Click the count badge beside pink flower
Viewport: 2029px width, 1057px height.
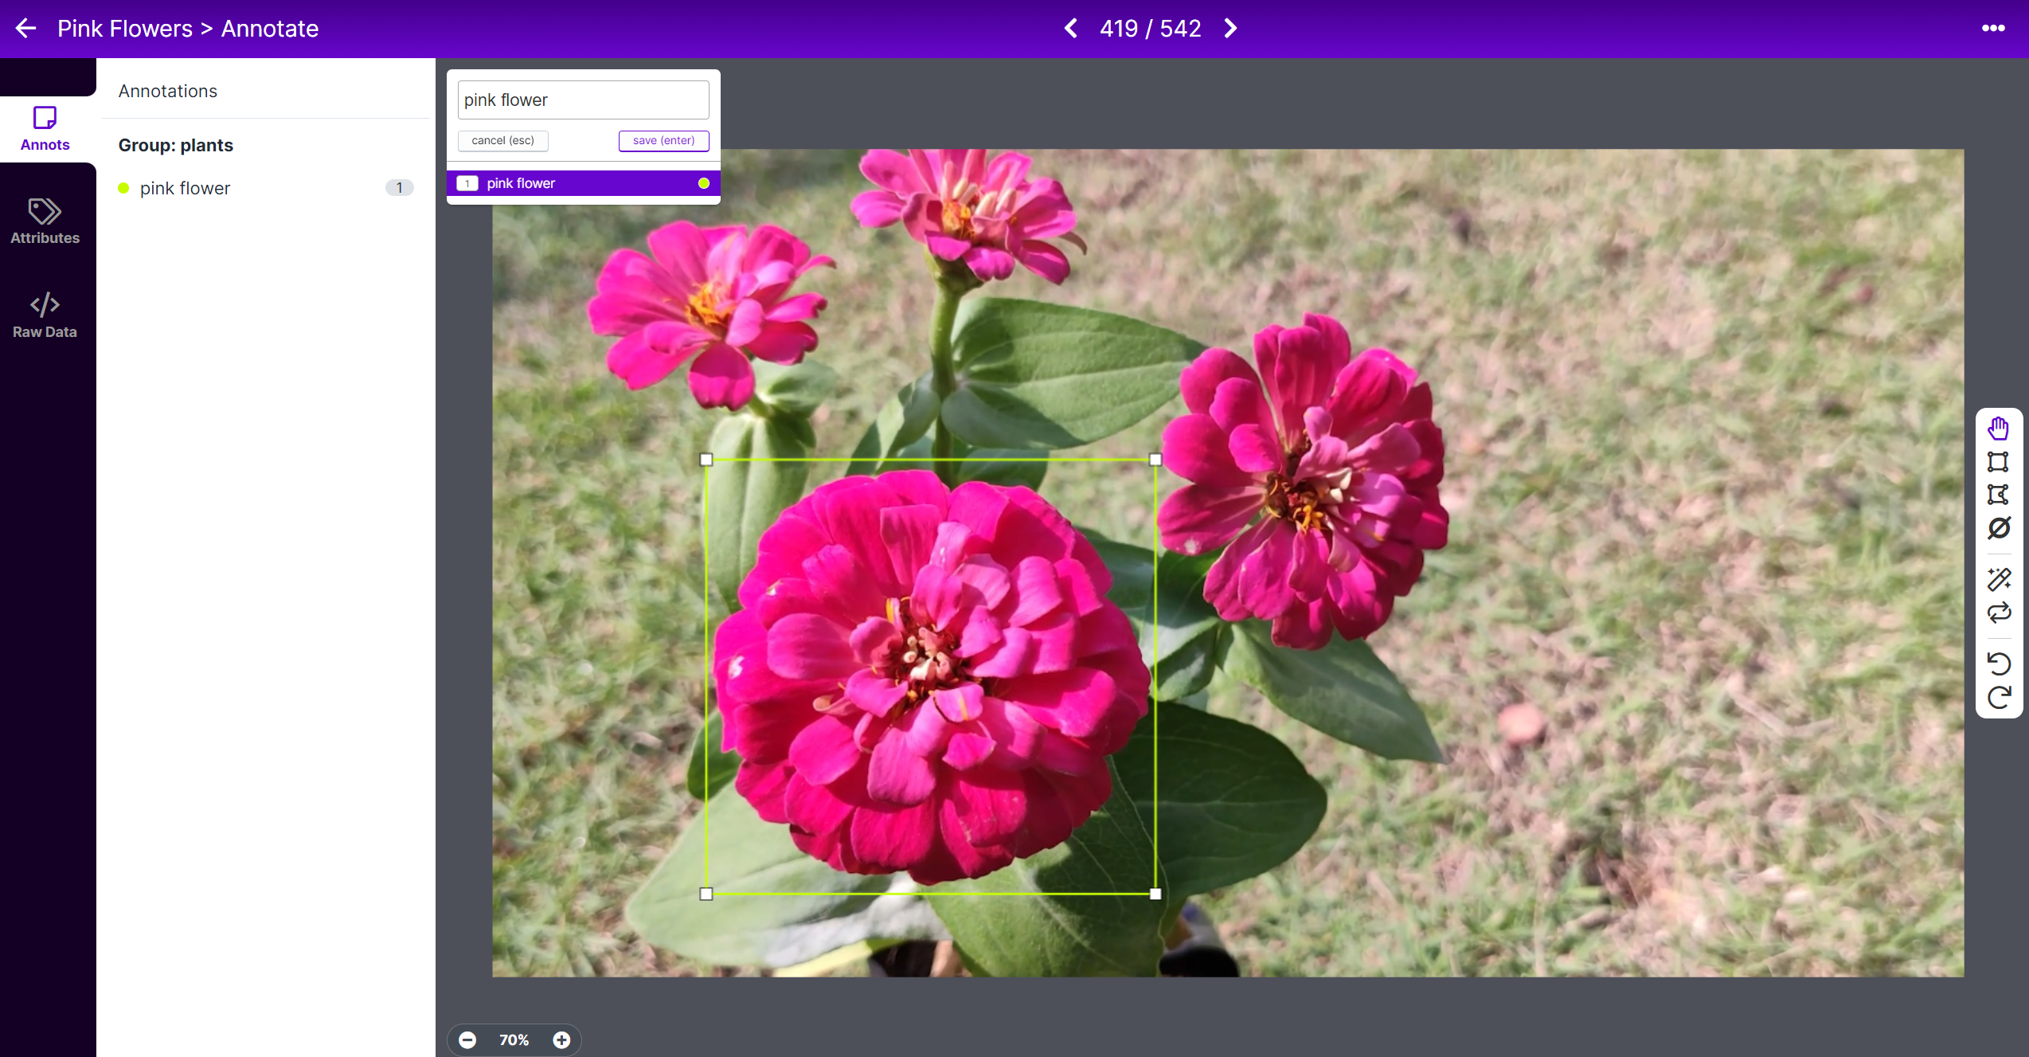coord(400,188)
